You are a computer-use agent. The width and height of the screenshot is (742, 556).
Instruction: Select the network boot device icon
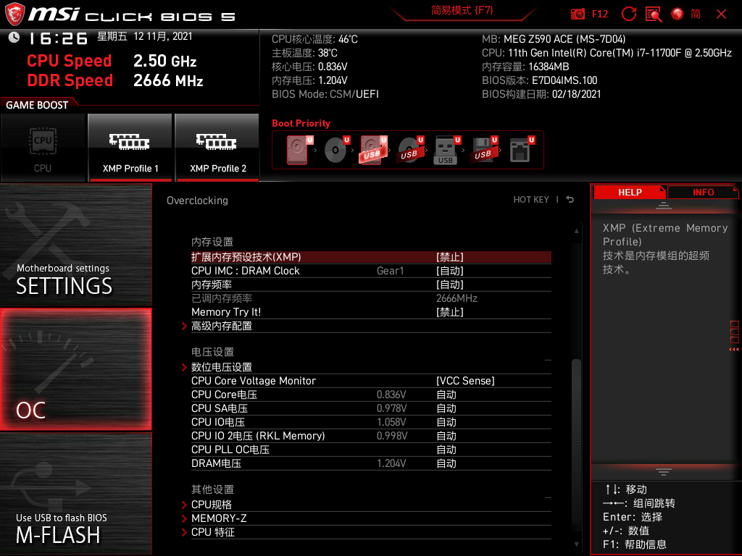tap(520, 151)
